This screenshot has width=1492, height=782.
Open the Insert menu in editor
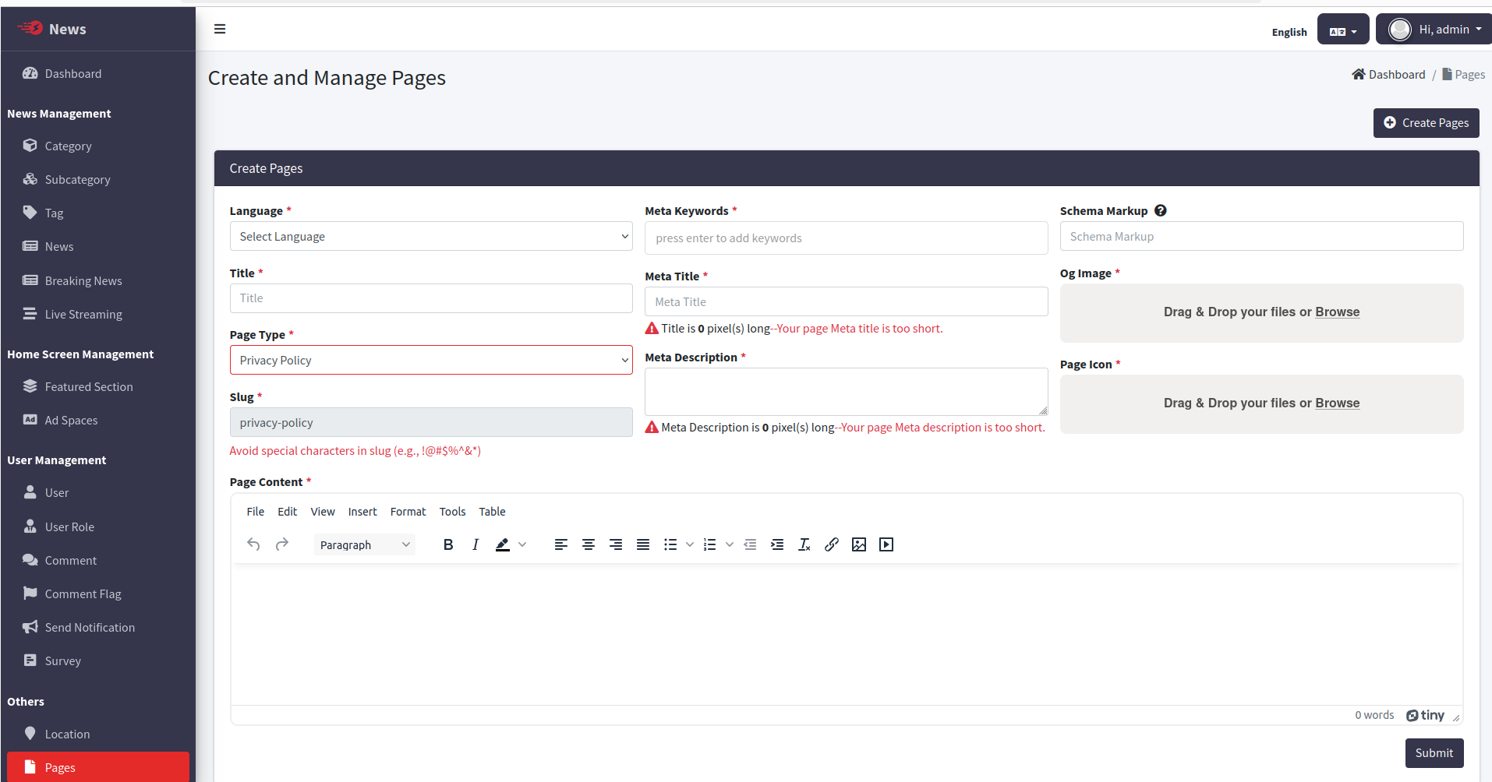click(x=362, y=512)
